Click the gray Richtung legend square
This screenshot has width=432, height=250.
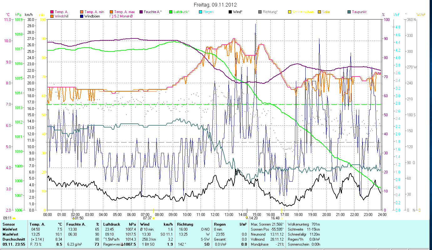coord(260,12)
